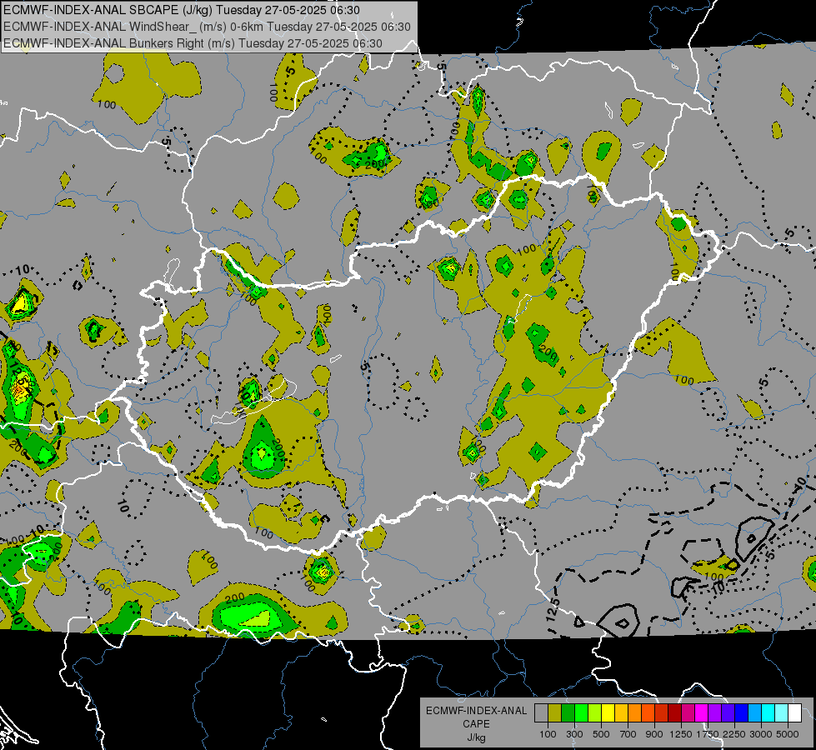This screenshot has width=816, height=750.
Task: Click the pure blue swatch in the CAPE legend
Action: [x=741, y=713]
